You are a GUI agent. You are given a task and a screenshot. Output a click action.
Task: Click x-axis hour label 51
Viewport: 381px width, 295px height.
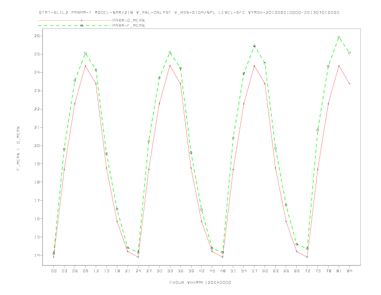click(233, 271)
